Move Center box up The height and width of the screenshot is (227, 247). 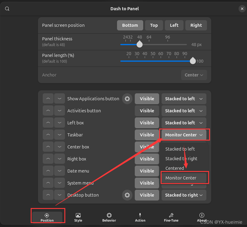tap(48, 147)
